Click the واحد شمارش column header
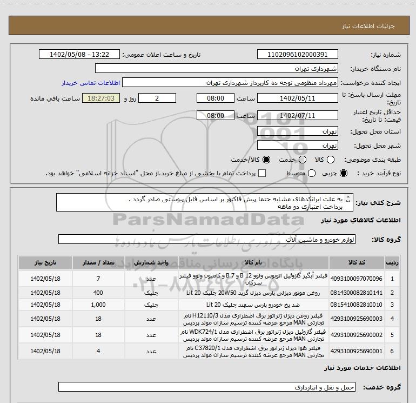This screenshot has height=403, width=416. [151, 262]
